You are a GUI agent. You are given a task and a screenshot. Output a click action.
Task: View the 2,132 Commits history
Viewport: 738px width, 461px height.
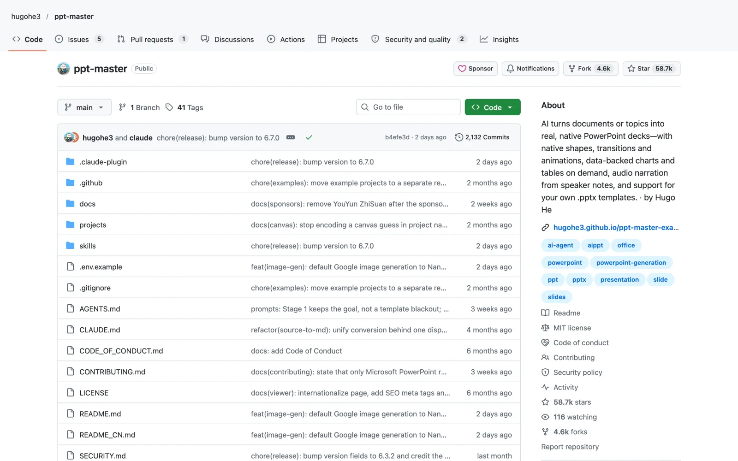click(482, 137)
